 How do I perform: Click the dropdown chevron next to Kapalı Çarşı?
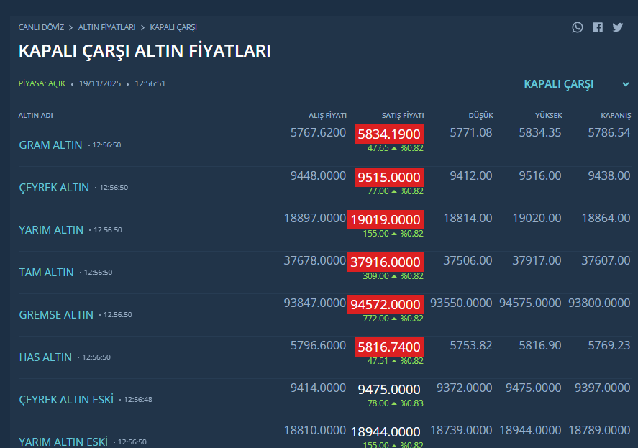pos(626,84)
